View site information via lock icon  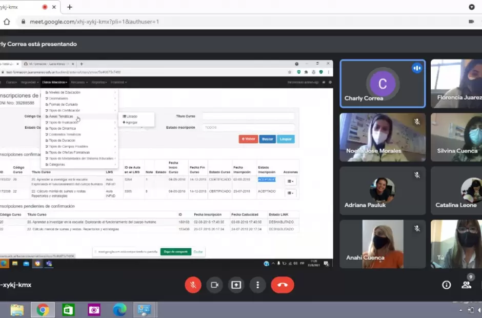pos(23,22)
